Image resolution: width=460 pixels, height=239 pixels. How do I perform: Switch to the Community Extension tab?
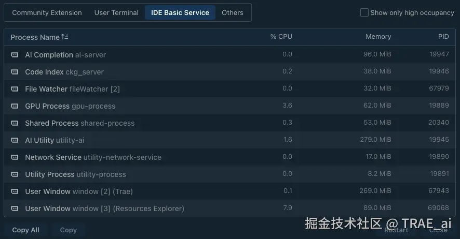click(47, 12)
